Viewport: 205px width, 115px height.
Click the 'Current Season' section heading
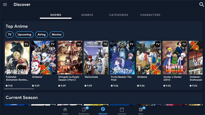[x=22, y=98]
